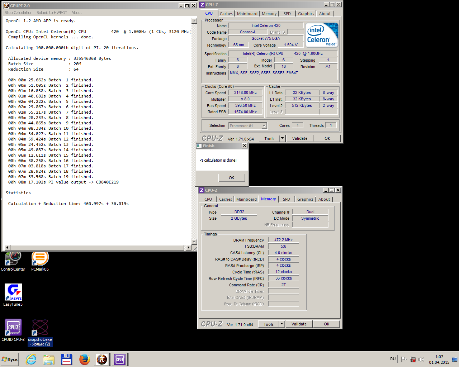The width and height of the screenshot is (459, 367).
Task: Open the network tray icon
Action: [413, 359]
